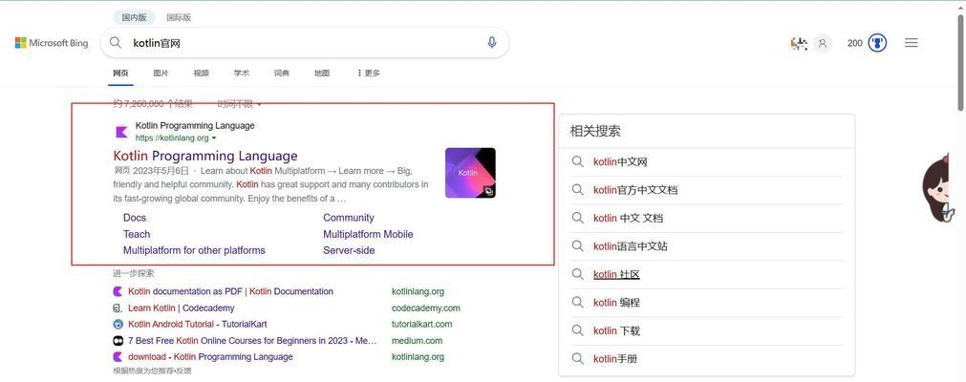Click search icon next to kotlin手册
The width and height of the screenshot is (966, 382).
pyautogui.click(x=577, y=358)
